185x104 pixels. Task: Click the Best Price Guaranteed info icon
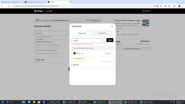click(139, 49)
